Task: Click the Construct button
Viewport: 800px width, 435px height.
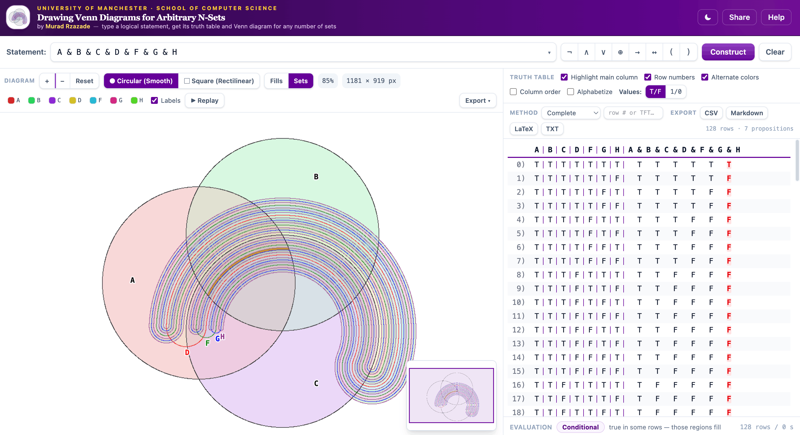Action: coord(728,52)
